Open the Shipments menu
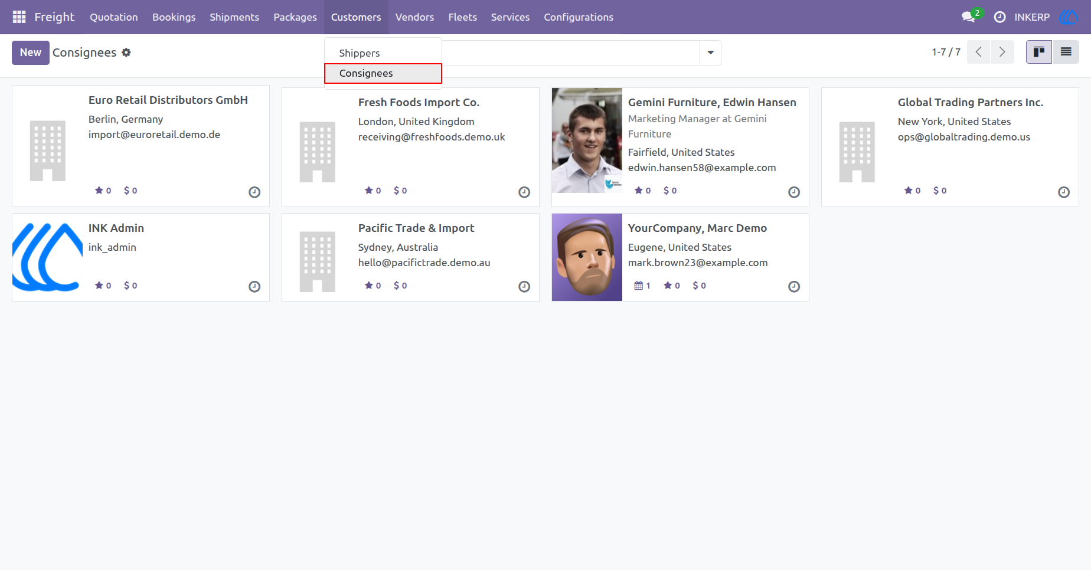Image resolution: width=1091 pixels, height=570 pixels. click(234, 17)
